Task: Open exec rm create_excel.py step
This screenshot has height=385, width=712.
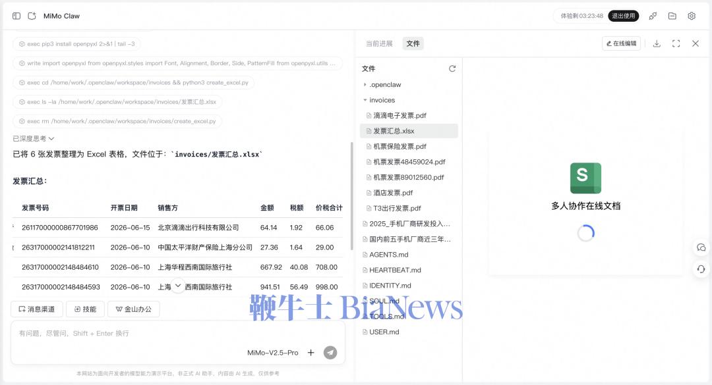Action: point(117,121)
